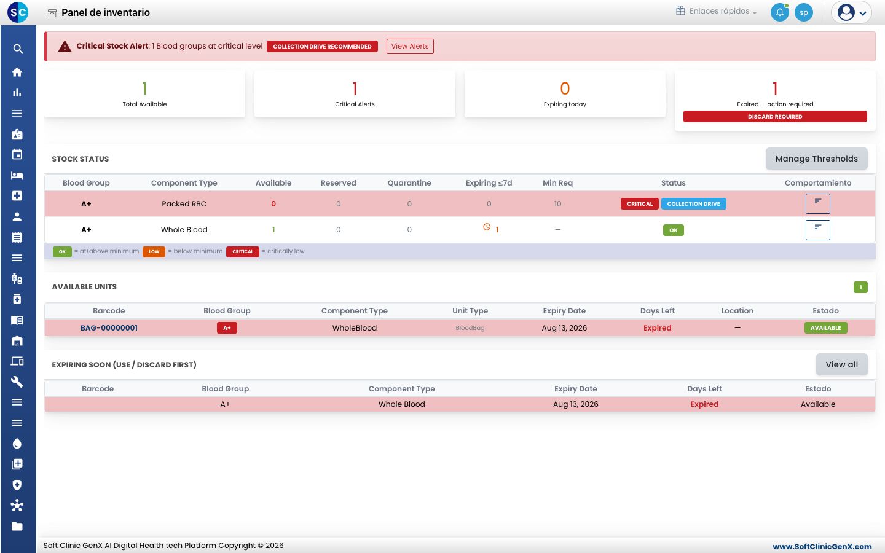
Task: Open the user account dropdown menu
Action: click(x=851, y=12)
